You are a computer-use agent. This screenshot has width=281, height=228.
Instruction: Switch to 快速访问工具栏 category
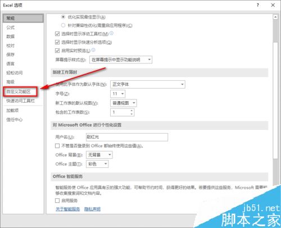[20, 101]
